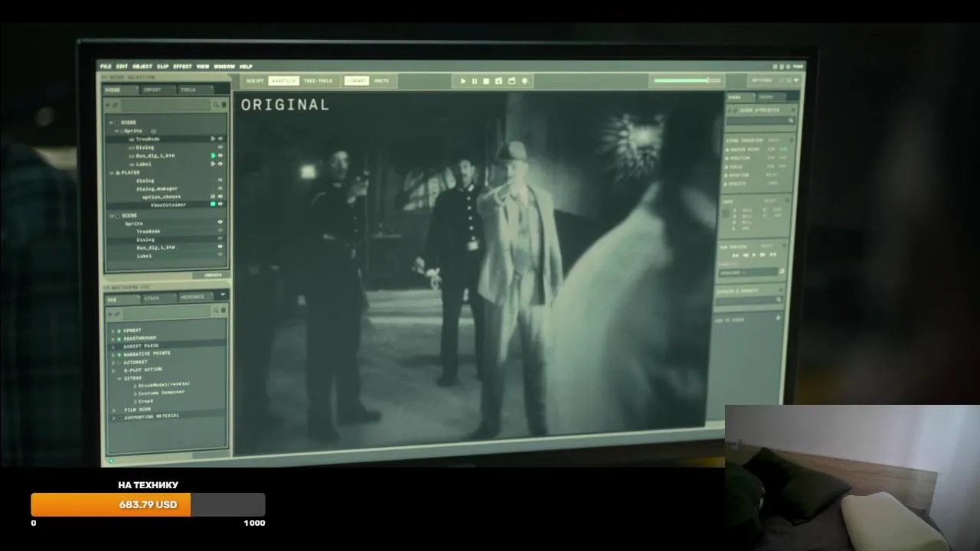
Task: Open the EFFECT menu
Action: pos(182,67)
